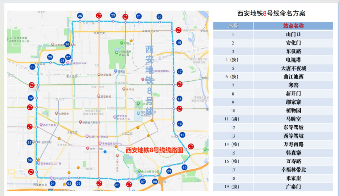This screenshot has width=339, height=196.
Task: Click the blue station marker 21
Action: [139, 16]
